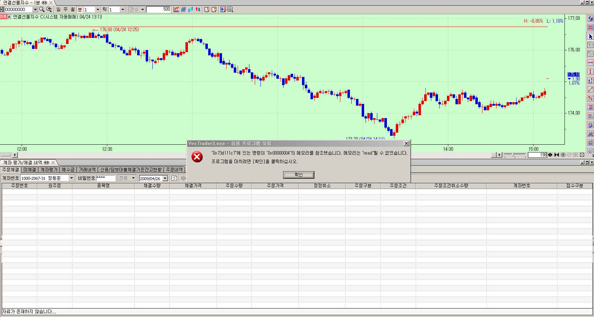Click the line chart type icon
The height and width of the screenshot is (317, 594).
177,10
